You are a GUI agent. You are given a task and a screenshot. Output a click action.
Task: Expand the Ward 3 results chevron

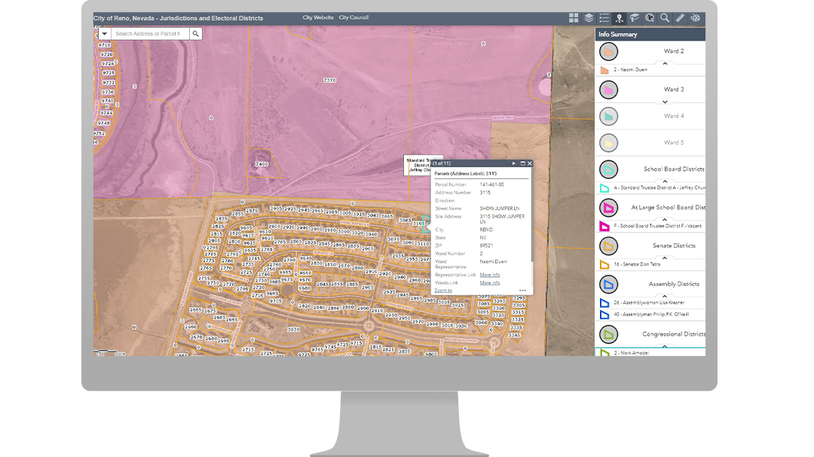pyautogui.click(x=665, y=102)
